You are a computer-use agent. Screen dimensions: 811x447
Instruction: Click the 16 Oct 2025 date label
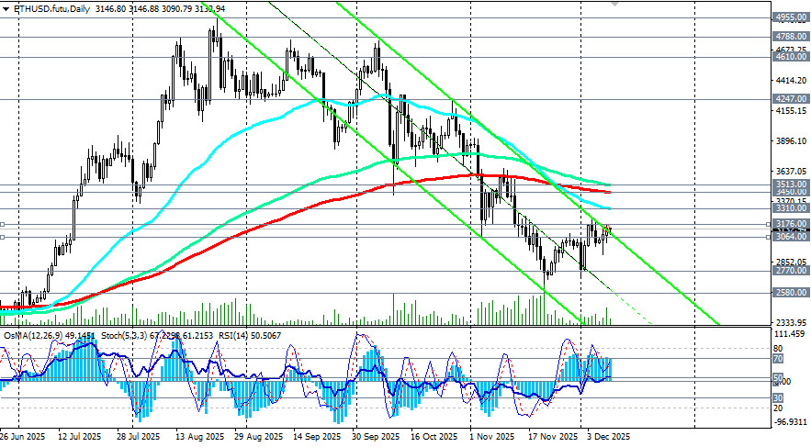tap(434, 437)
